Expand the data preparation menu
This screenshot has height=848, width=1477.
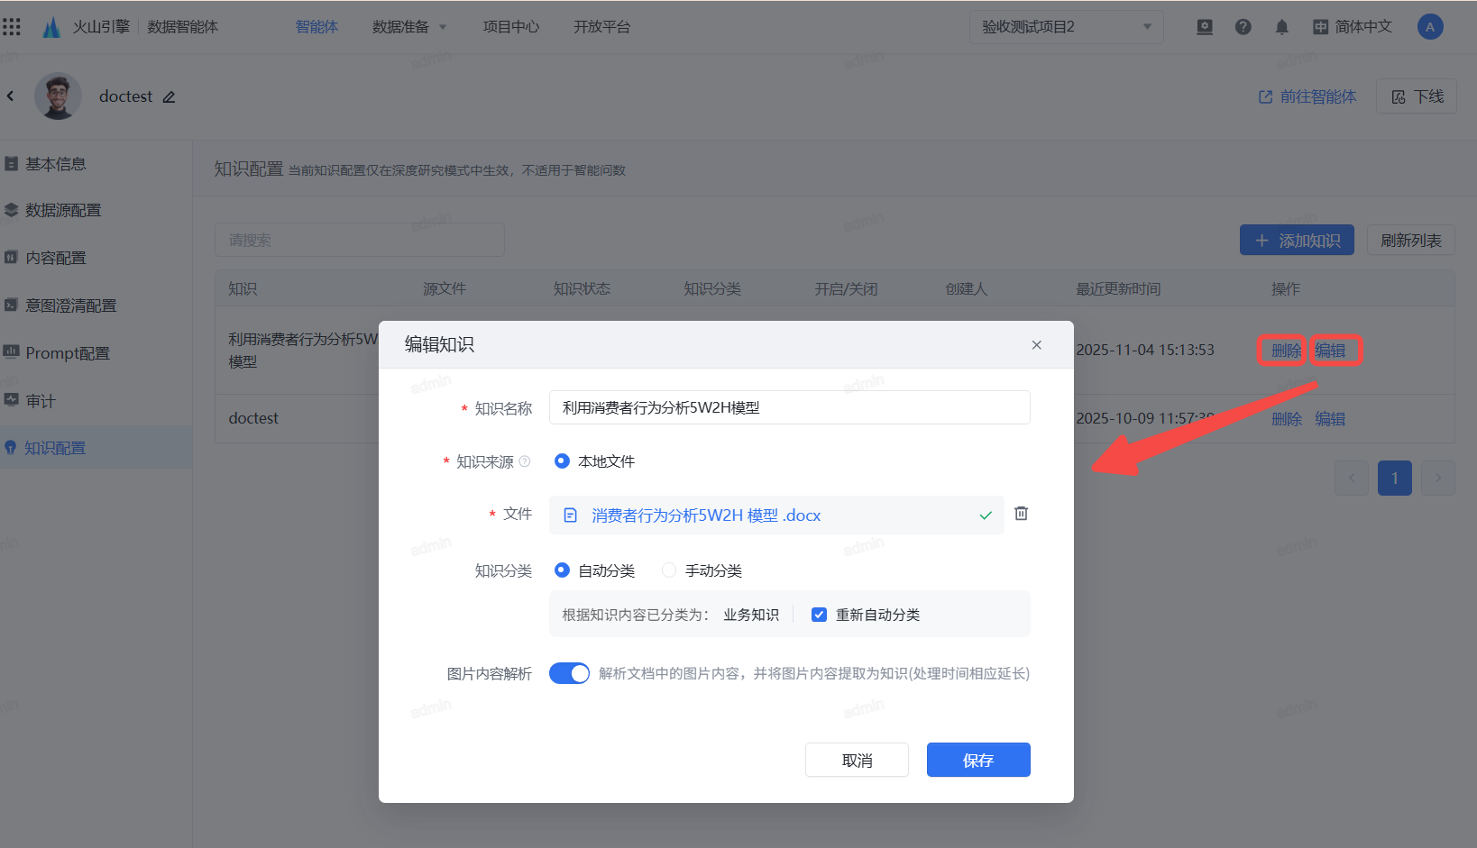[x=409, y=27]
